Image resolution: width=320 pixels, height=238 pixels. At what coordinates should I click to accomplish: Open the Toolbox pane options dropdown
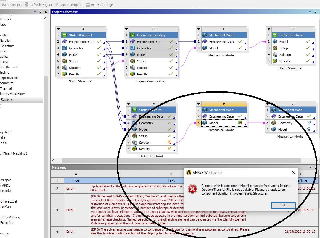coord(35,12)
